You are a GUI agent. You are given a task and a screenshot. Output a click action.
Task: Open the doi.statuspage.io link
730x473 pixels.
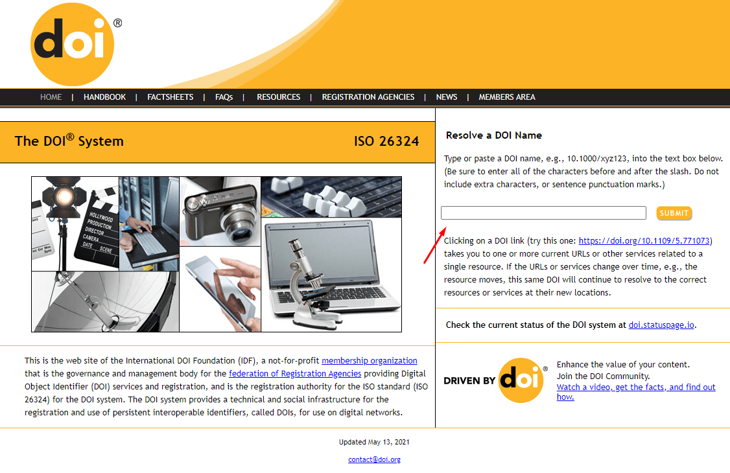pyautogui.click(x=661, y=325)
